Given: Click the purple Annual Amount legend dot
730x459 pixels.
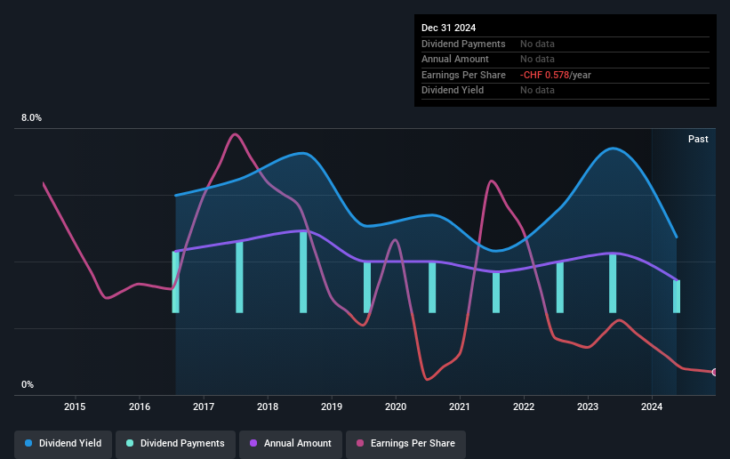Looking at the screenshot, I should 253,443.
